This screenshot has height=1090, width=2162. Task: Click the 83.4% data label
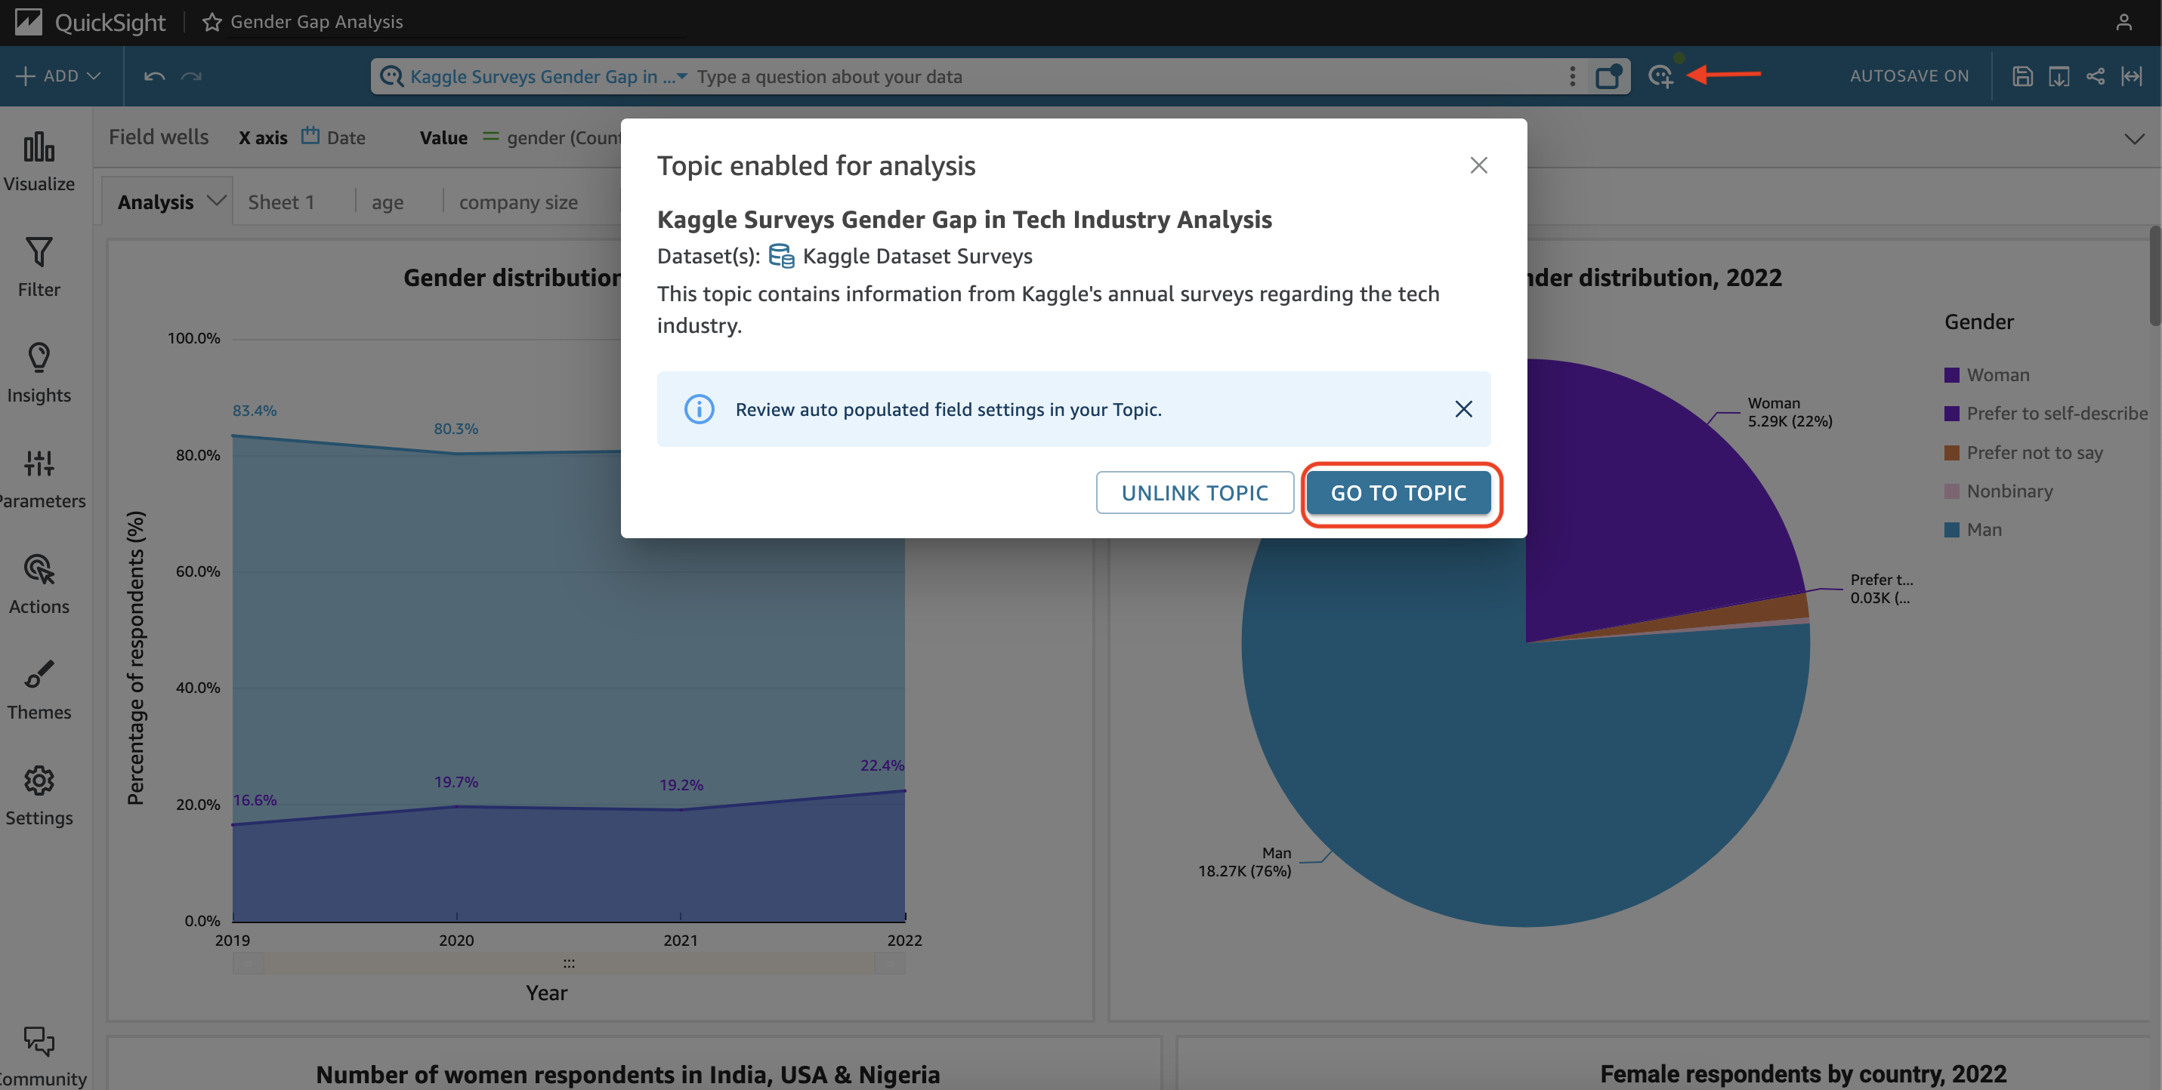pos(255,411)
